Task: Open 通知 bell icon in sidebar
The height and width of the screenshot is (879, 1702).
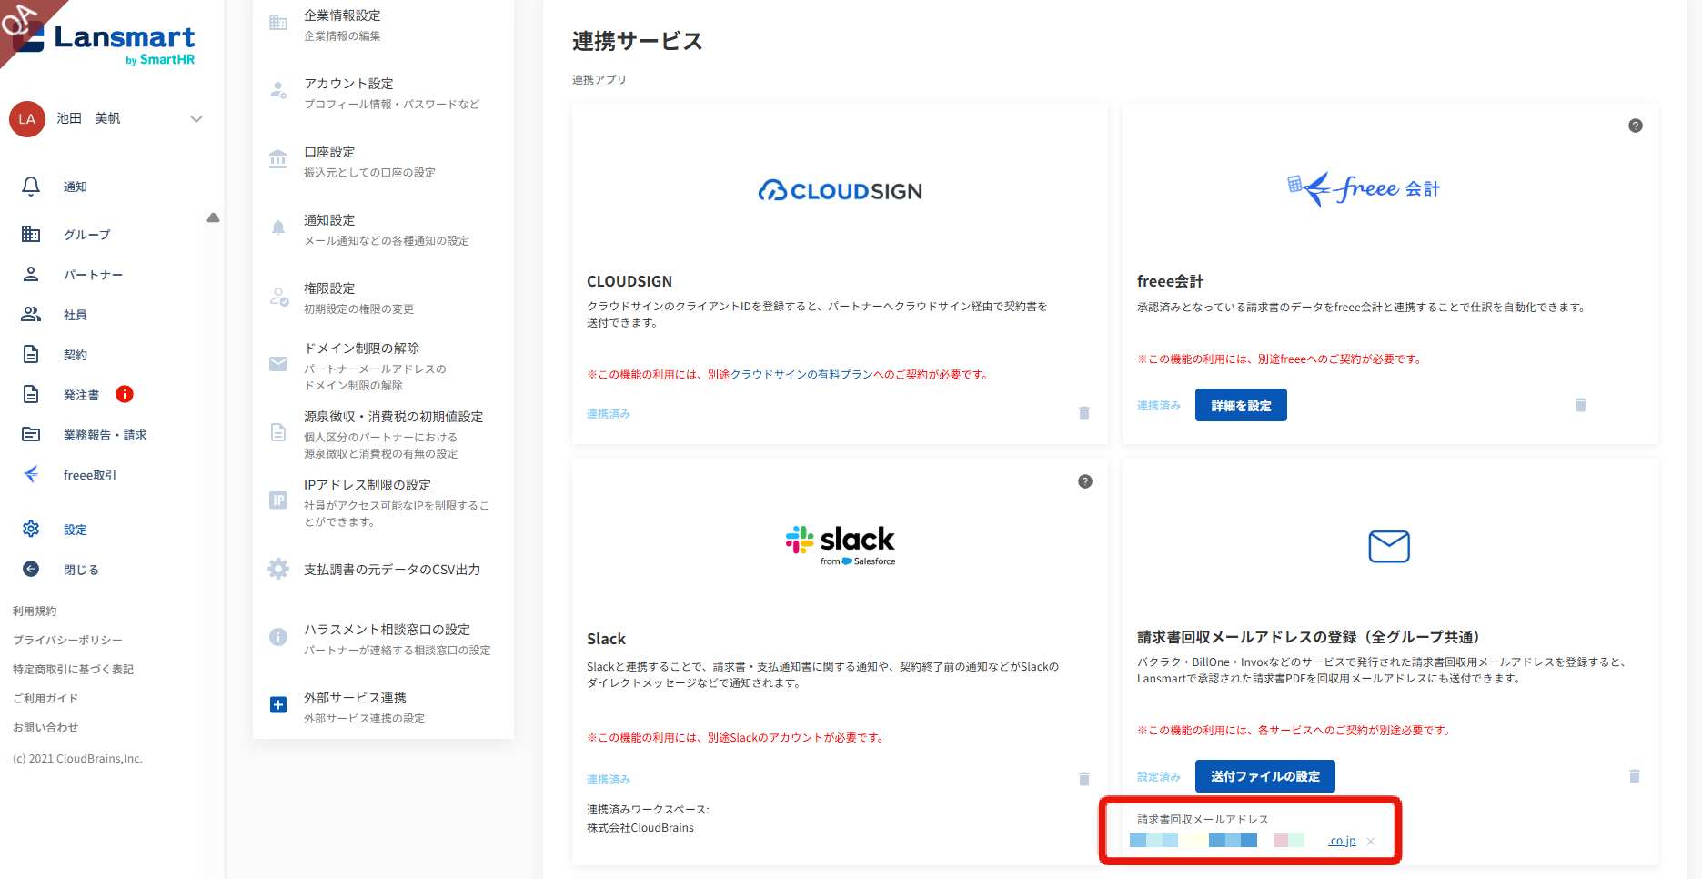Action: 31,187
